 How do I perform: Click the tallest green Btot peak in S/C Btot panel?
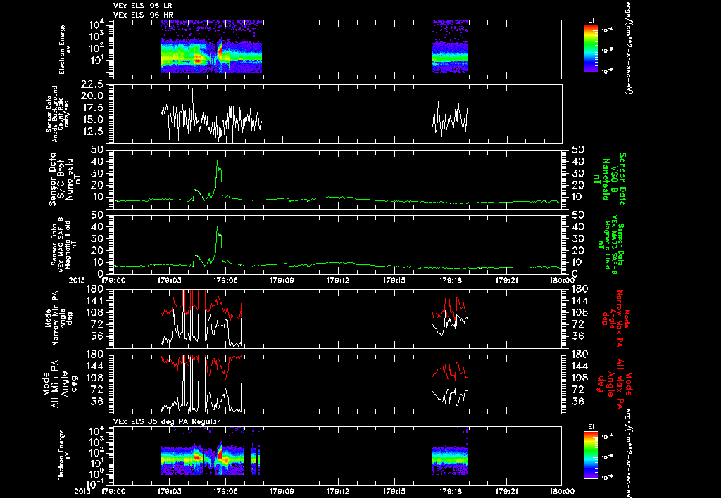pos(218,162)
